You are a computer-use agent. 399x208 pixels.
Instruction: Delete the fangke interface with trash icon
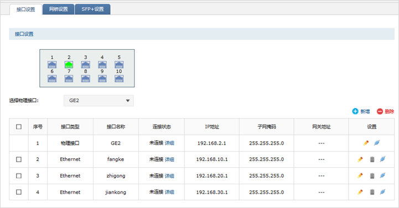[372, 159]
